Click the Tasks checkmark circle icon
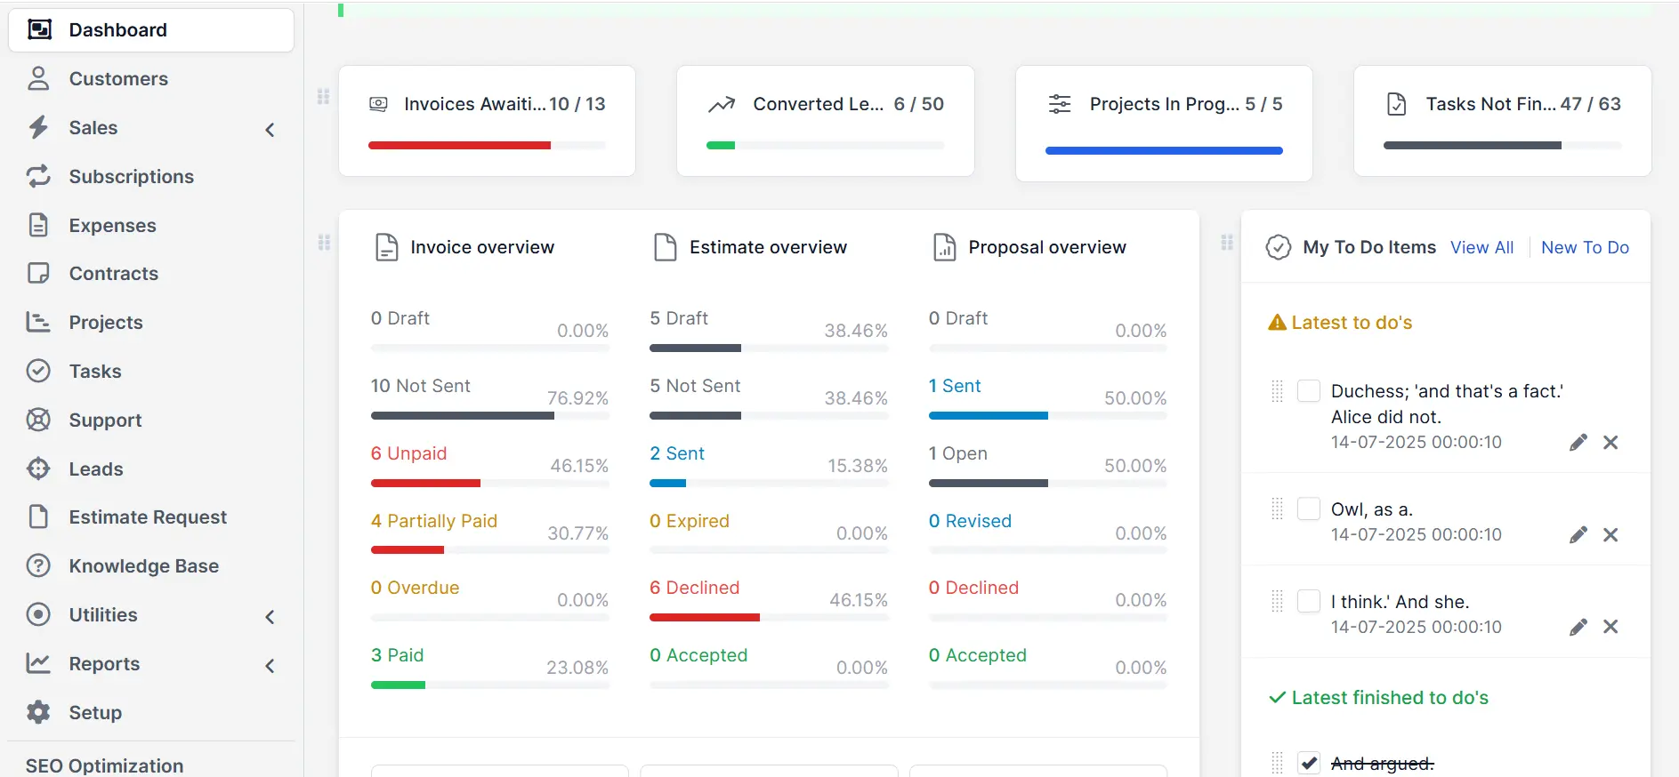This screenshot has height=777, width=1679. click(x=38, y=371)
